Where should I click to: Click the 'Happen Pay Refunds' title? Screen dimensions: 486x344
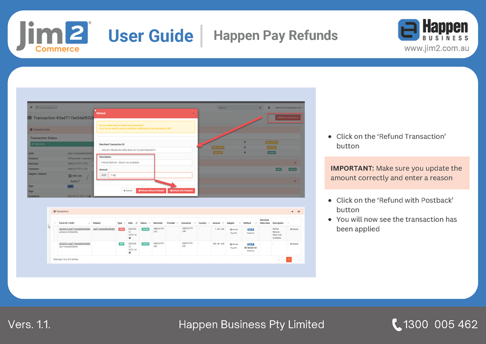(x=275, y=36)
